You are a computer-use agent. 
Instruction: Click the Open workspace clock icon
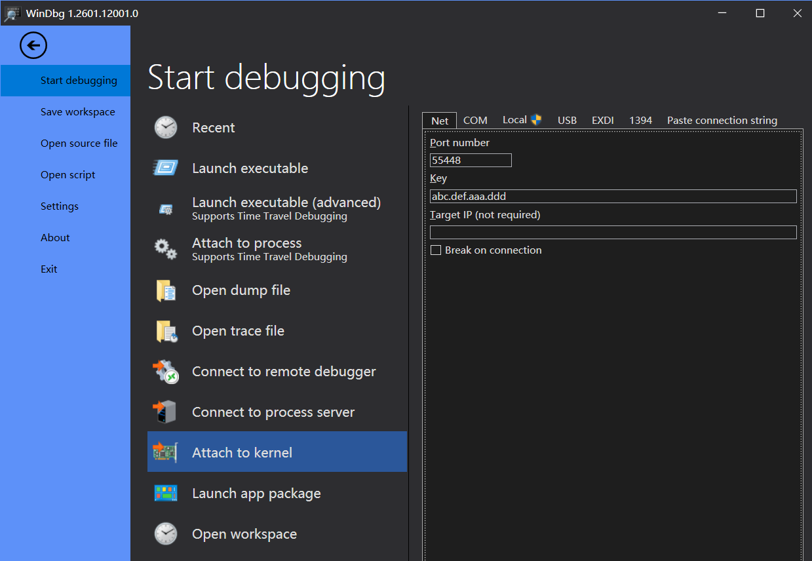coord(166,533)
